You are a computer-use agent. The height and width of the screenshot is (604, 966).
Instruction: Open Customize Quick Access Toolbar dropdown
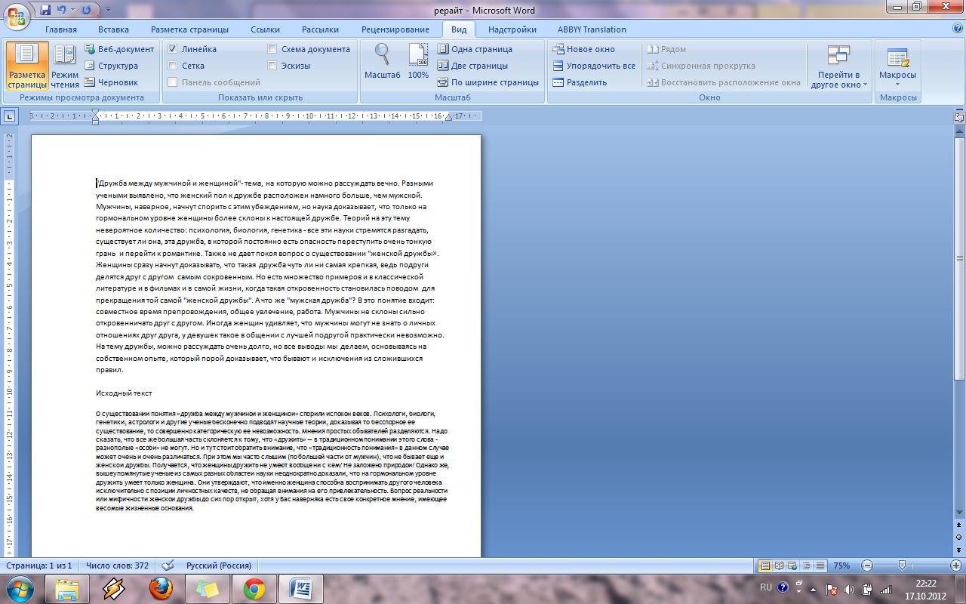(107, 10)
